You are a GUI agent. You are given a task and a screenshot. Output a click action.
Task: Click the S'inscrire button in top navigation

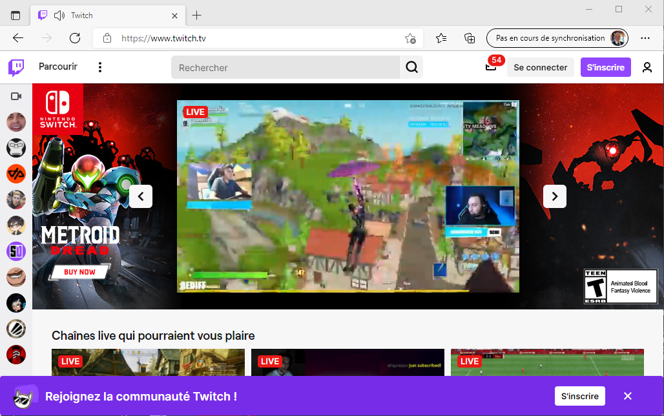[x=606, y=67]
